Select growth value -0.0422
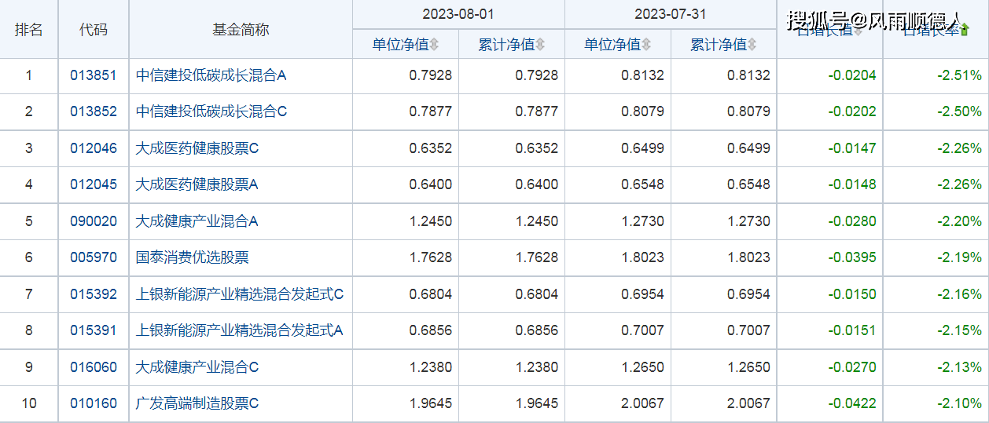 [852, 403]
